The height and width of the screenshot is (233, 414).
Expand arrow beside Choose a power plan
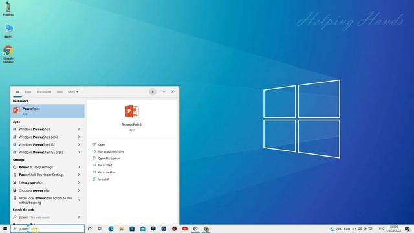point(79,190)
